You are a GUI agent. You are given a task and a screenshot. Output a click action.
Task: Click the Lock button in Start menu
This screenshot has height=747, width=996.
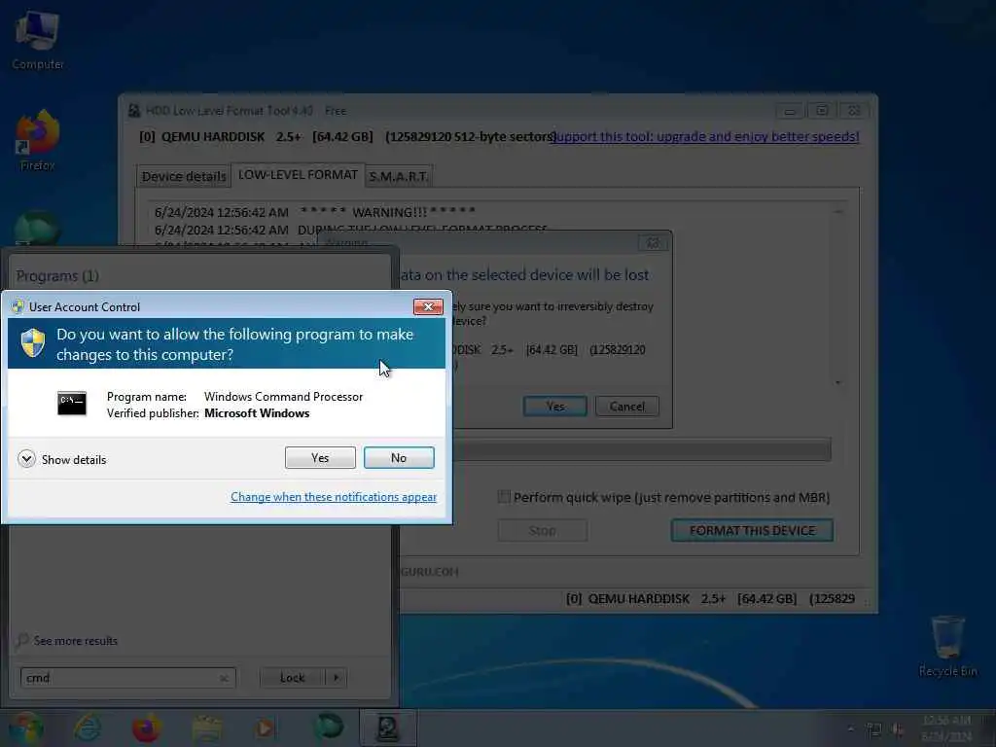pos(292,678)
